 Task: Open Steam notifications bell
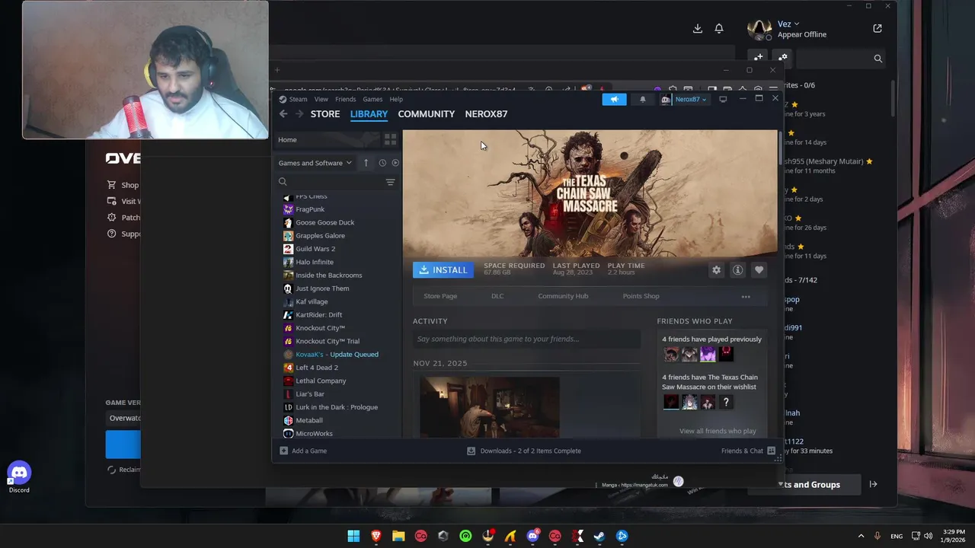pos(642,99)
